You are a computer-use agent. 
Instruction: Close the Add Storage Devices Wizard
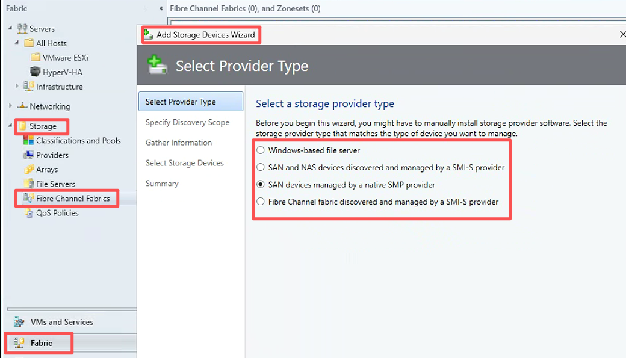click(x=622, y=34)
